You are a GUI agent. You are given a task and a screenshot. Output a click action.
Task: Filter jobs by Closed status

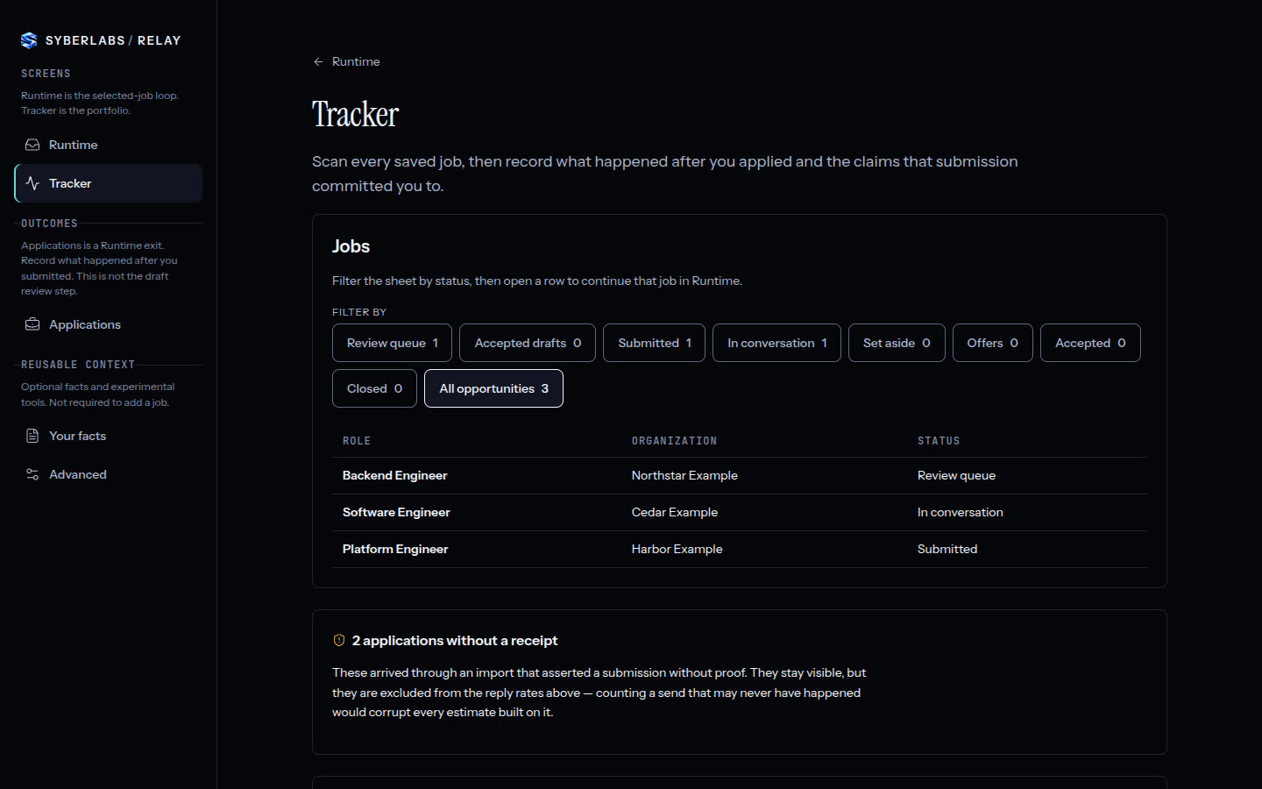point(374,388)
